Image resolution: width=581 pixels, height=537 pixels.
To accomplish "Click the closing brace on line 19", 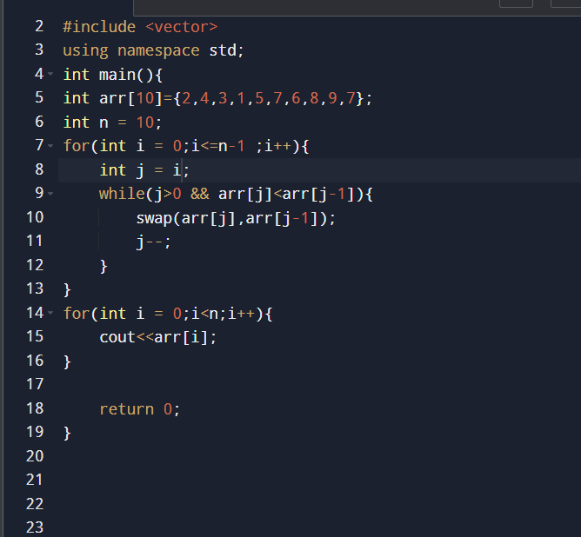I will [67, 433].
